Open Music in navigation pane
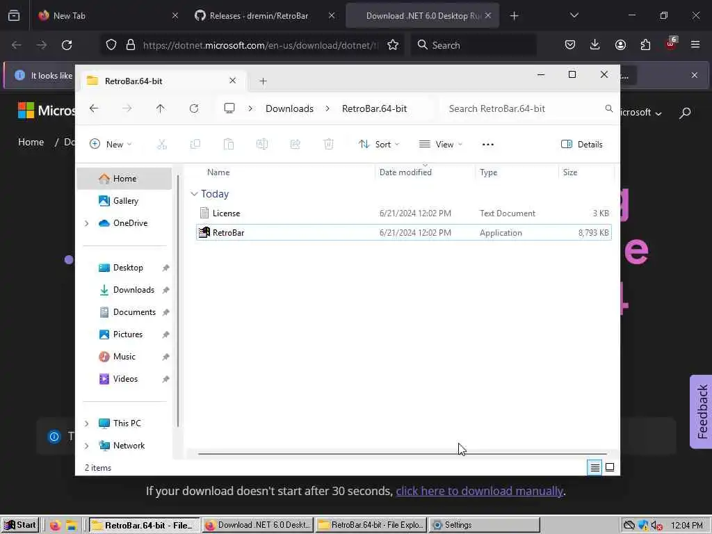 click(x=124, y=357)
